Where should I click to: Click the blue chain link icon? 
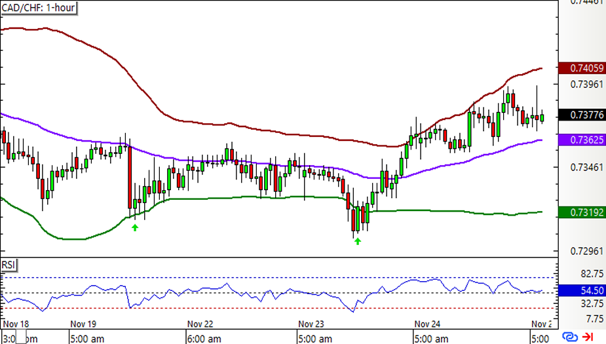pyautogui.click(x=570, y=337)
